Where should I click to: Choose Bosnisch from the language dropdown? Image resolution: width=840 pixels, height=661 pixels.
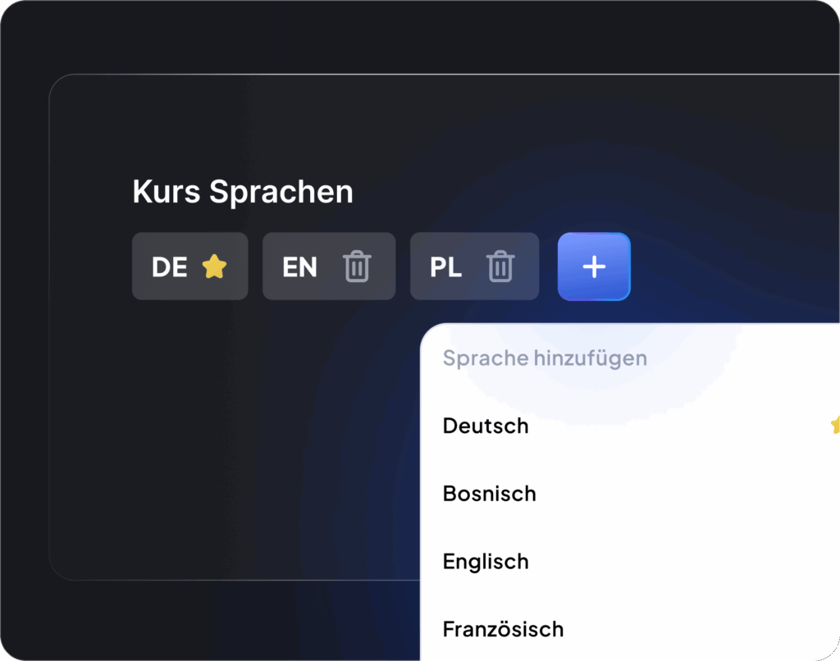point(489,494)
